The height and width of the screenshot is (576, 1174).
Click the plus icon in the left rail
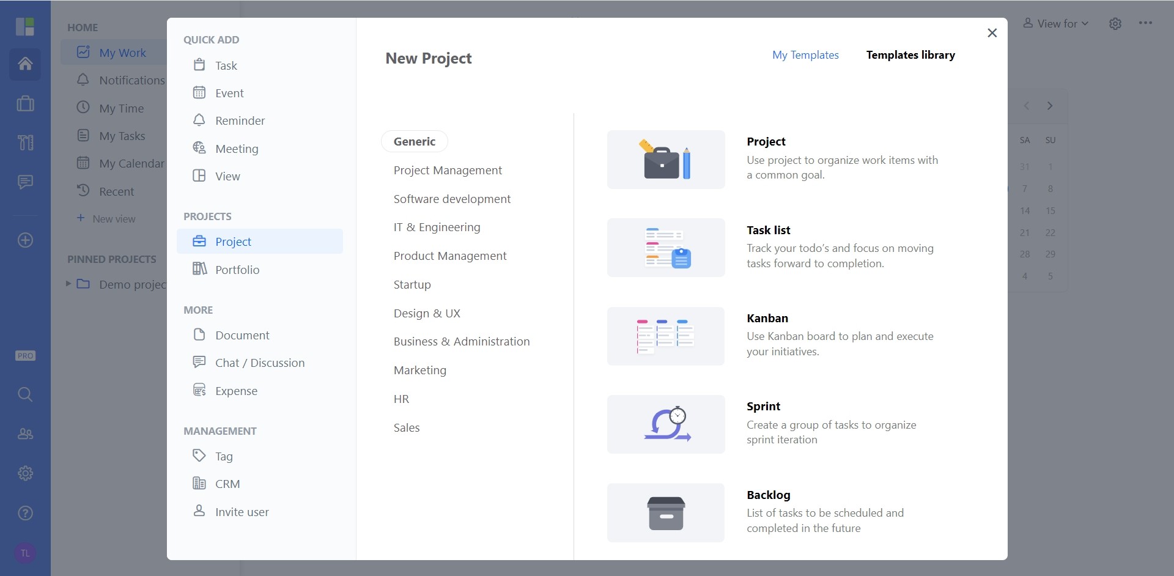coord(24,240)
